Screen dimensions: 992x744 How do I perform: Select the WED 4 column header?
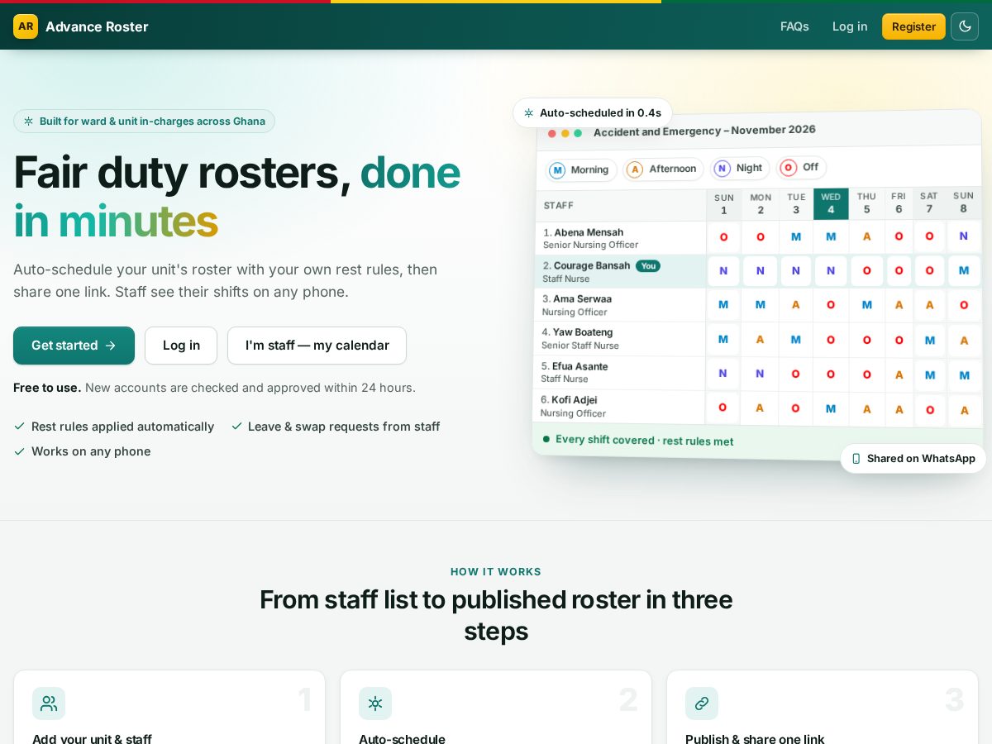(831, 203)
